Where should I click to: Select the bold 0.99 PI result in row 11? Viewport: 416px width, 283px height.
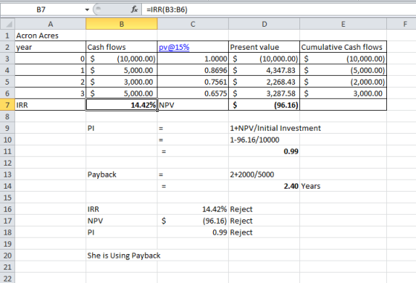click(264, 152)
